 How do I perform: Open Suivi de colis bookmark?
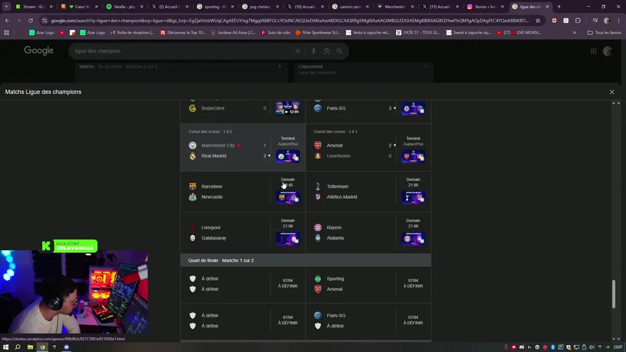(276, 32)
